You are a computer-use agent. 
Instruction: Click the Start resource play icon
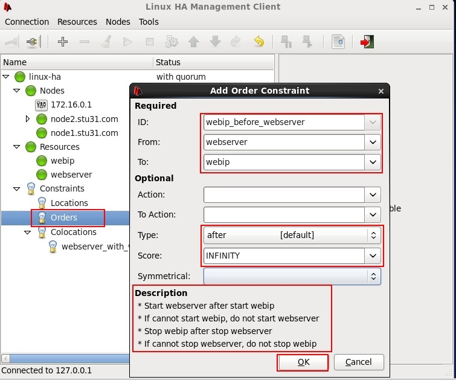coord(127,42)
